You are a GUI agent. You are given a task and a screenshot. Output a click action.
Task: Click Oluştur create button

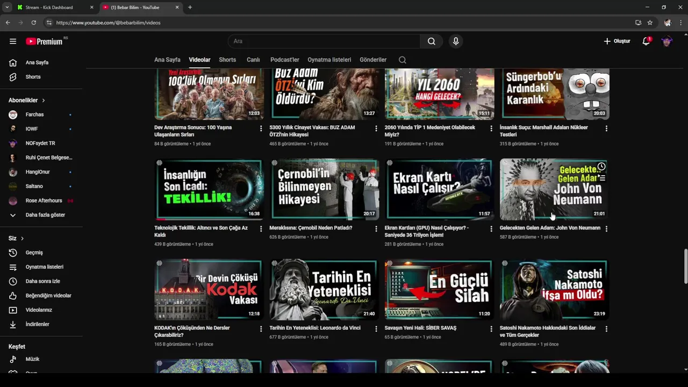click(x=617, y=41)
